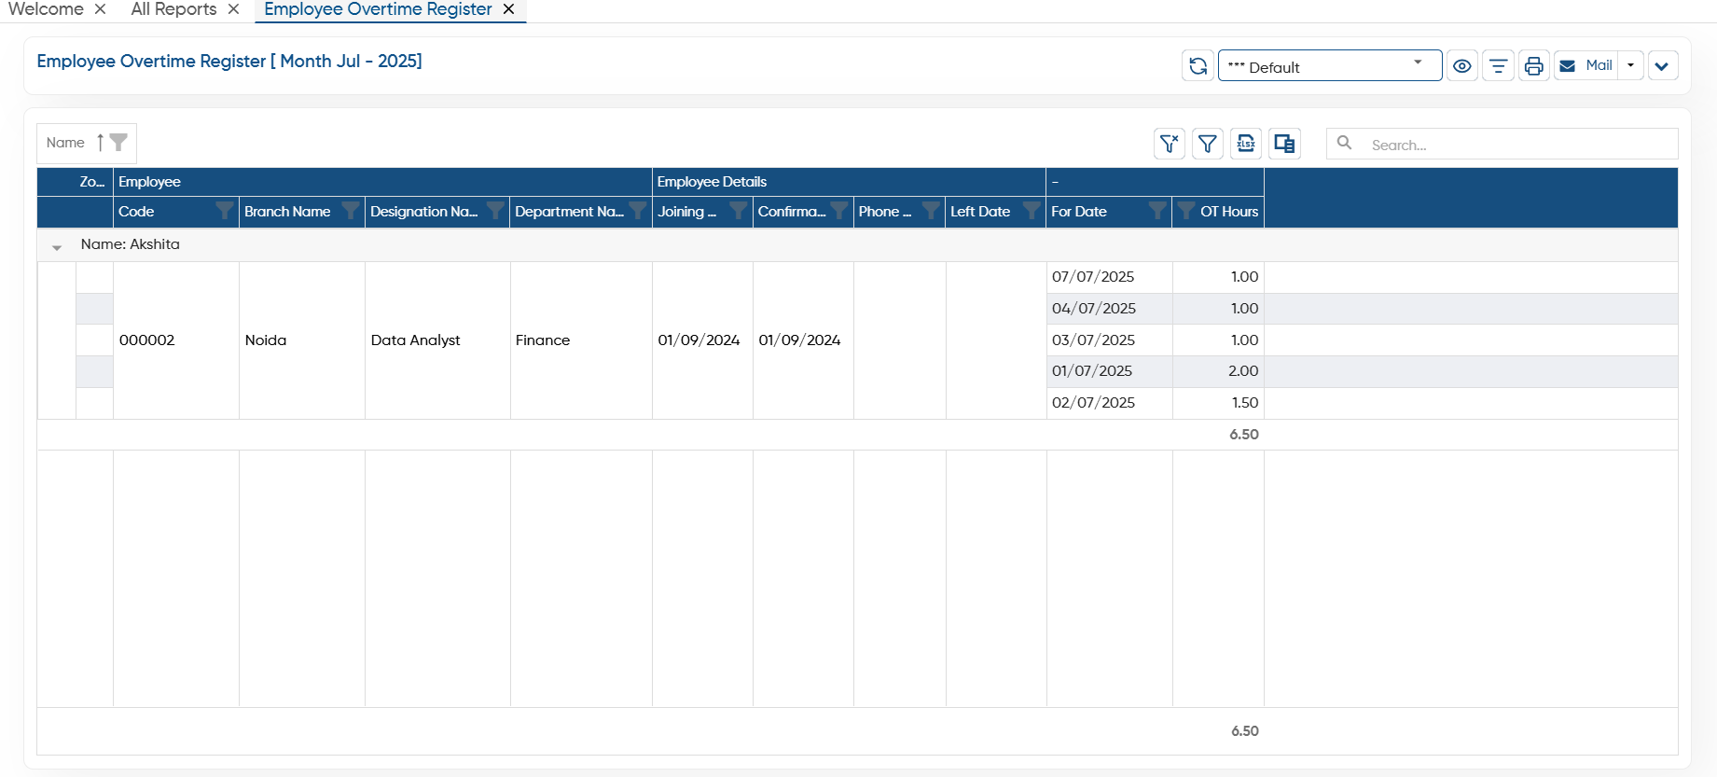Select the Employee Overtime Register tab
This screenshot has height=777, width=1717.
pyautogui.click(x=378, y=9)
